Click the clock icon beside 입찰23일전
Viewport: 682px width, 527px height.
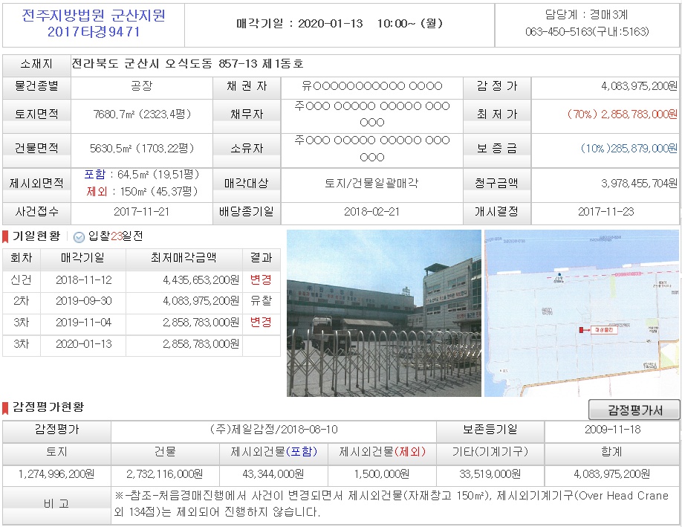click(79, 236)
